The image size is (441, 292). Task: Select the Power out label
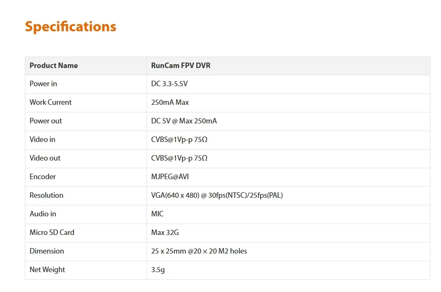[x=46, y=121]
